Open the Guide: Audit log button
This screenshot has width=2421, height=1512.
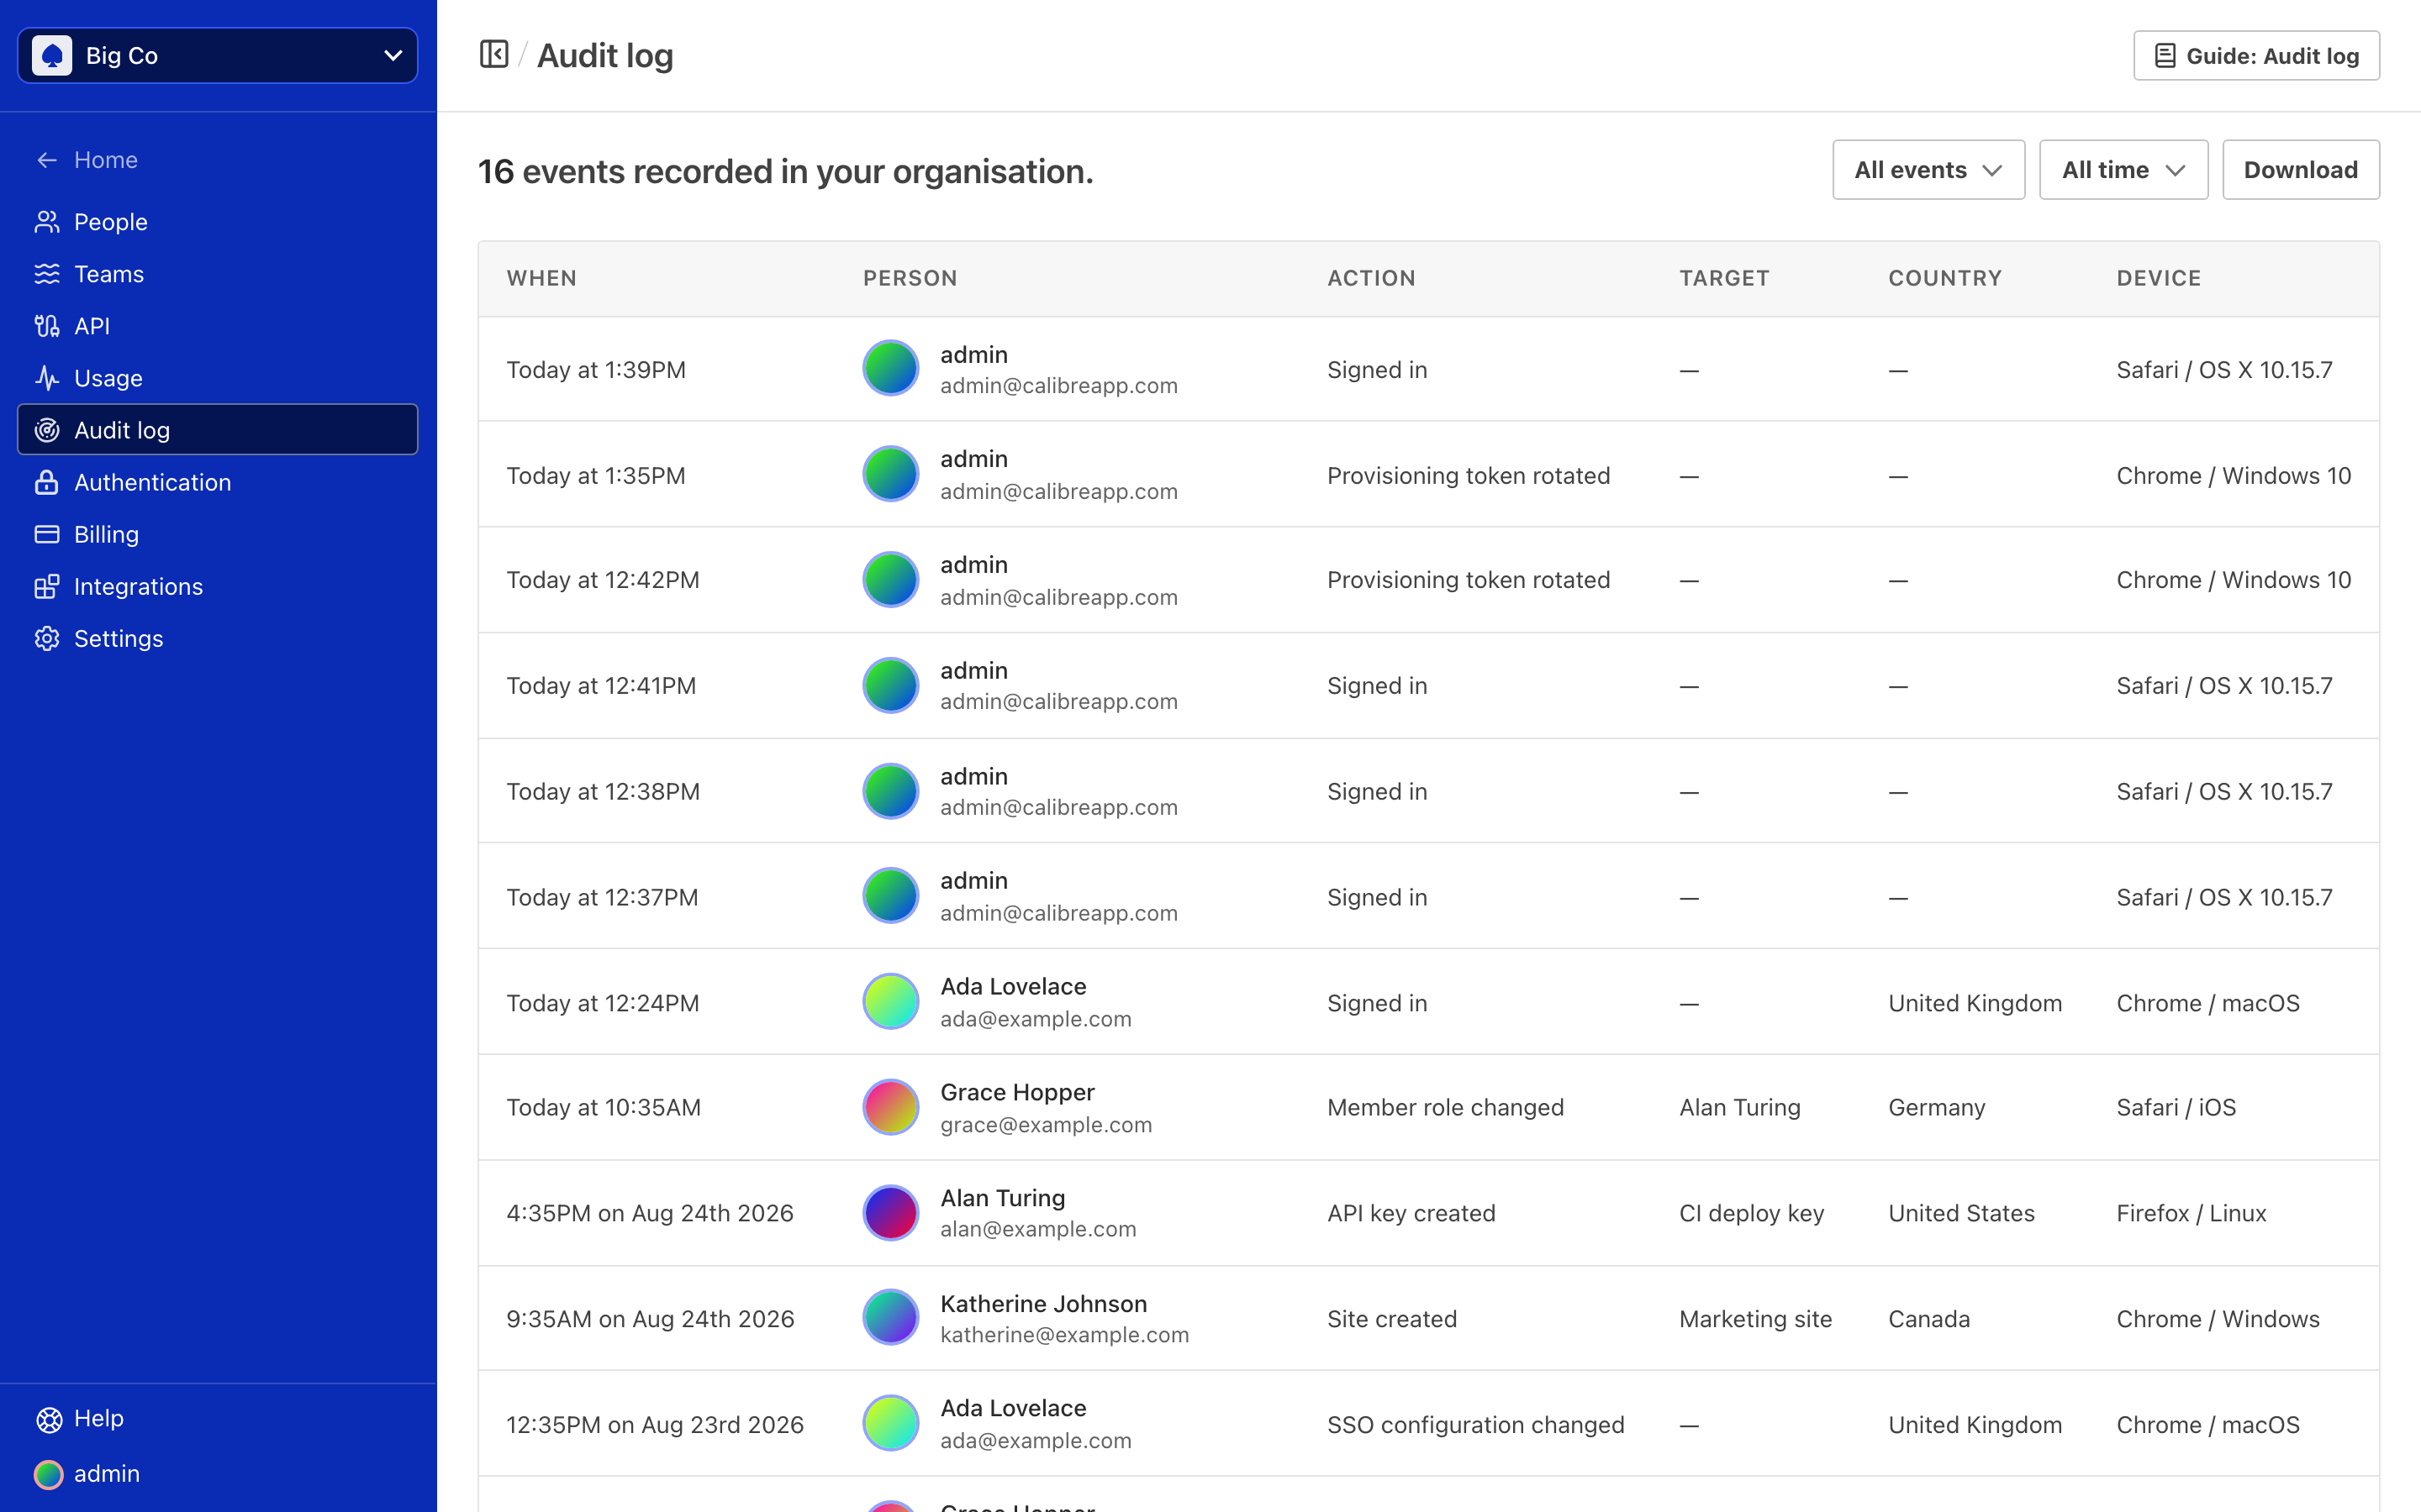click(2256, 56)
